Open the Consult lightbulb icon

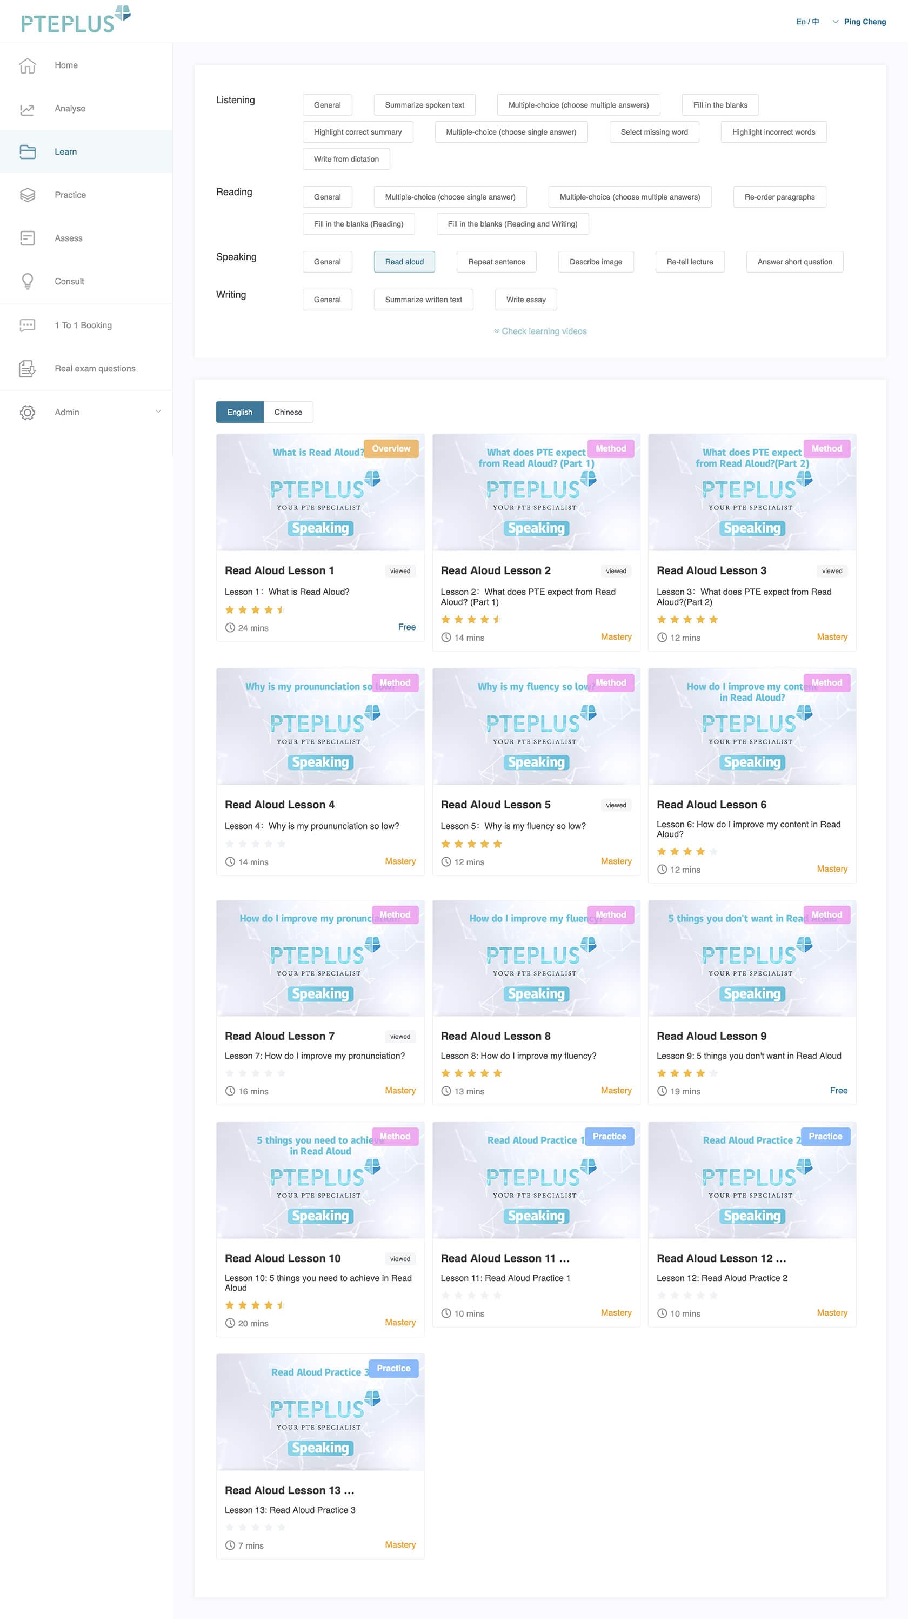[x=27, y=281]
